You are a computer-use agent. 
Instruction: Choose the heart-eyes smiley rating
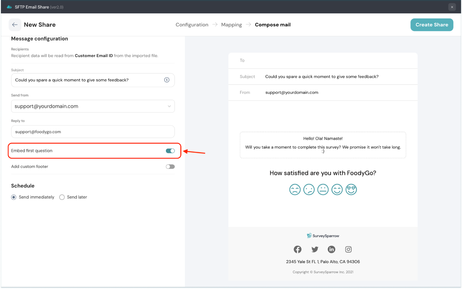(351, 190)
